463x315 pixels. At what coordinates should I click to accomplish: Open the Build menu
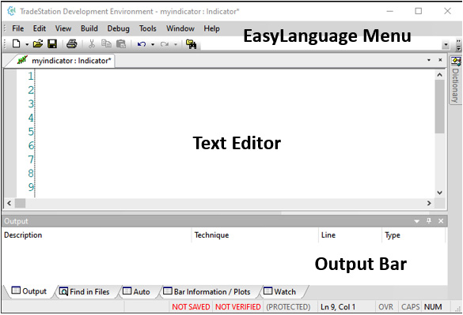coord(89,28)
